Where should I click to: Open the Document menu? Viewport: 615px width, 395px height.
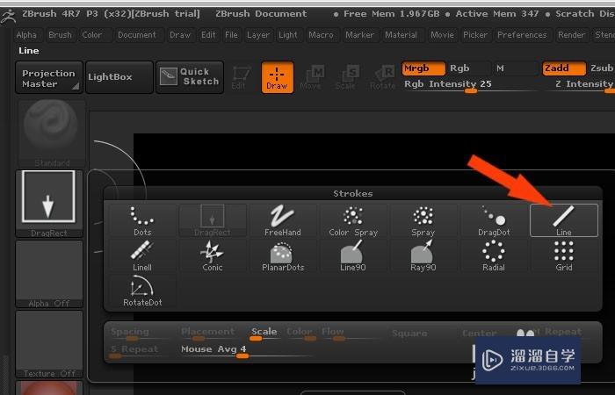[137, 35]
